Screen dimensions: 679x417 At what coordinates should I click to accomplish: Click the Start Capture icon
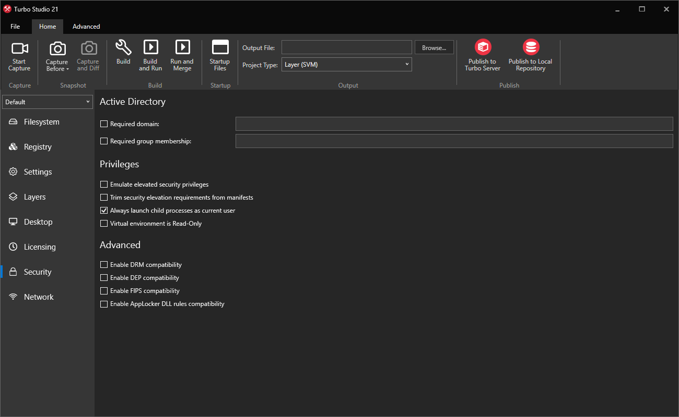pos(19,55)
